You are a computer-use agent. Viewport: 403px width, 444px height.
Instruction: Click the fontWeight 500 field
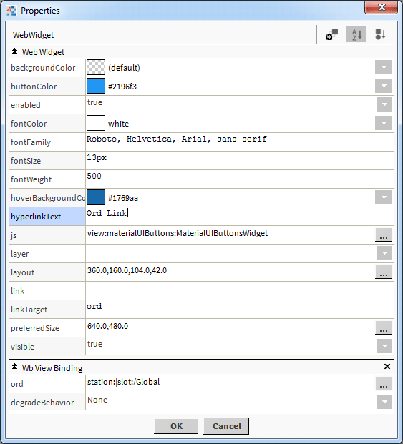240,179
